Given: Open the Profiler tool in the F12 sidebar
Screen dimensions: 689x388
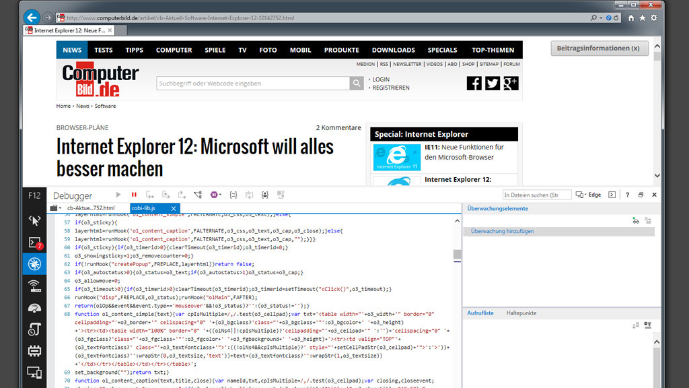Looking at the screenshot, I should 34,329.
